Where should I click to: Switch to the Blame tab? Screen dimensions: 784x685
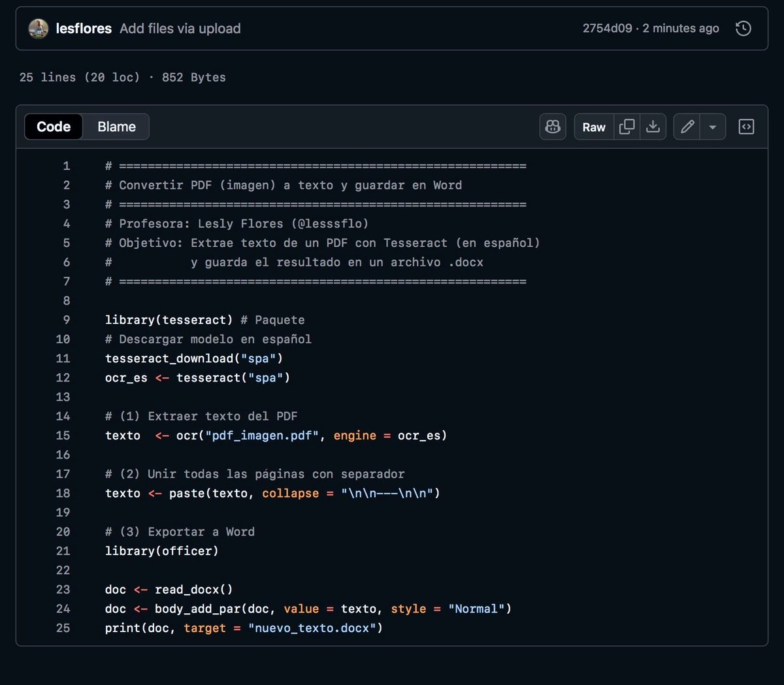tap(116, 127)
